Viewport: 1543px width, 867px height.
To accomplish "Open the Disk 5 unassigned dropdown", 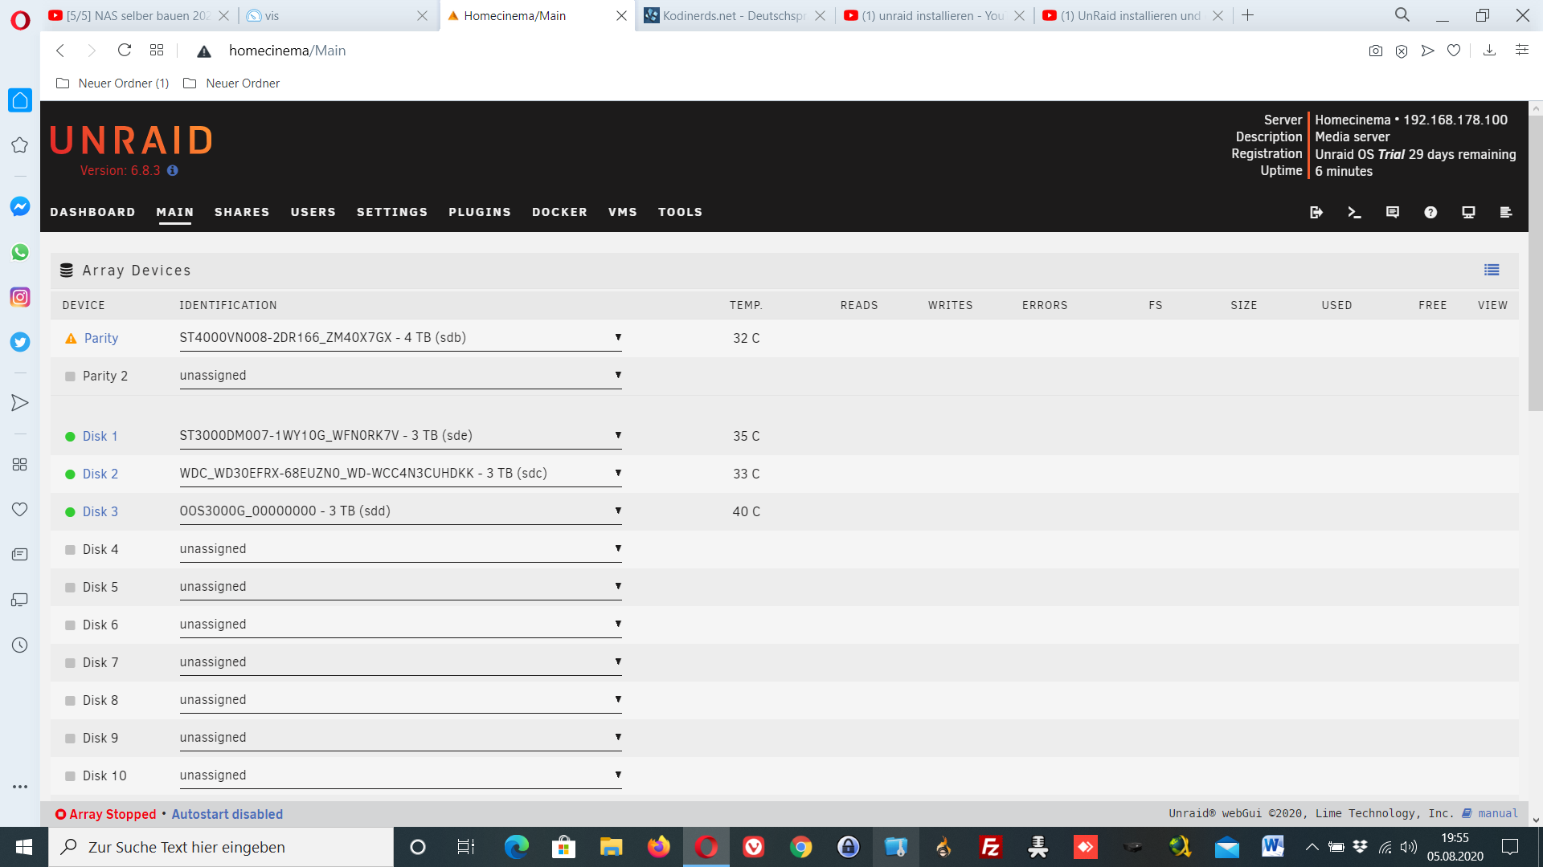I will pos(400,587).
